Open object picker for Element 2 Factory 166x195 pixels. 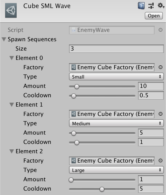[161, 161]
